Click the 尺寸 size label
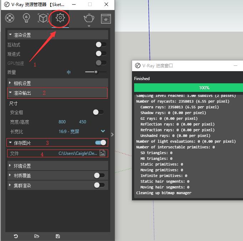243x241 pixels. [13, 103]
